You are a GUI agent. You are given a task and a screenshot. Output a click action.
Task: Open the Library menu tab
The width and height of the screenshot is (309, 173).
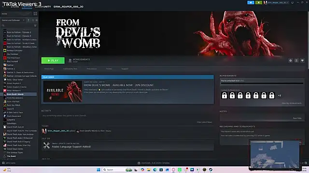[27, 7]
